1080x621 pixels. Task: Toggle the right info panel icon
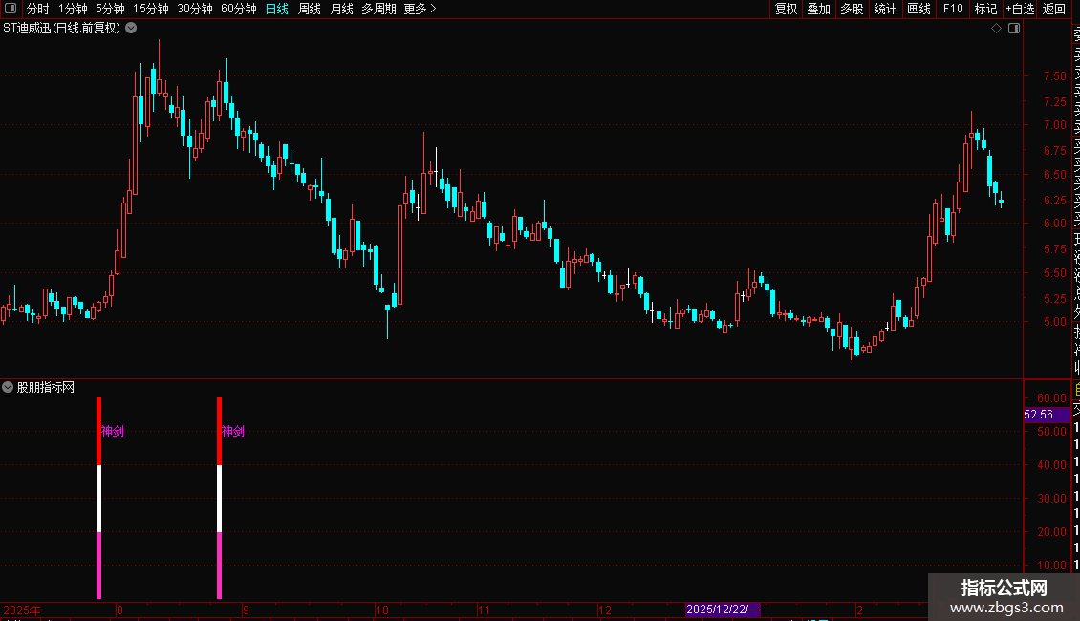(x=1014, y=29)
